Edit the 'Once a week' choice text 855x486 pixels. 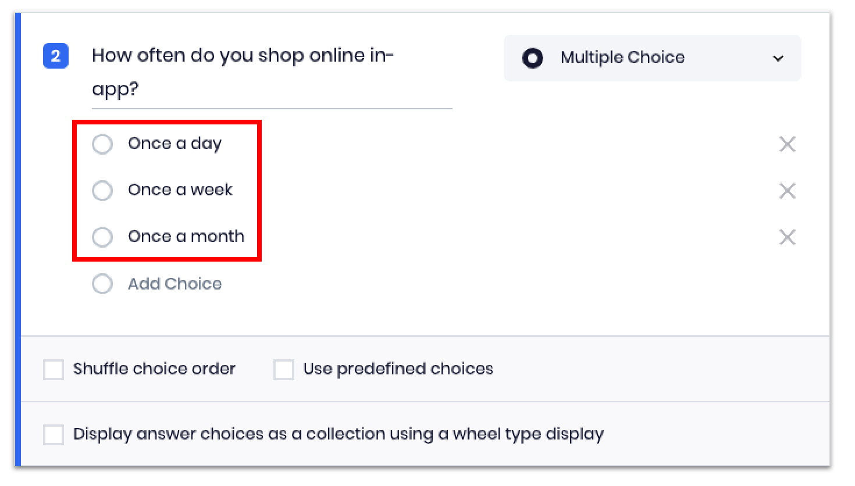[180, 190]
